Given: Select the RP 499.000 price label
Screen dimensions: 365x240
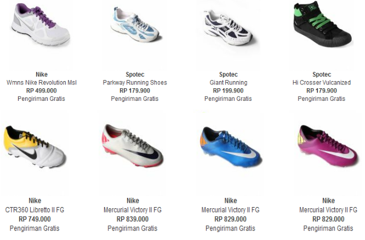Looking at the screenshot, I should pyautogui.click(x=42, y=91).
